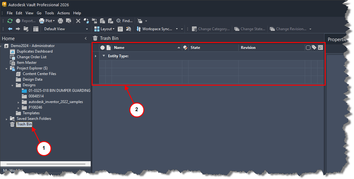Select 01-0325-018 BIN DUMPER GUARDING folder

pyautogui.click(x=60, y=91)
